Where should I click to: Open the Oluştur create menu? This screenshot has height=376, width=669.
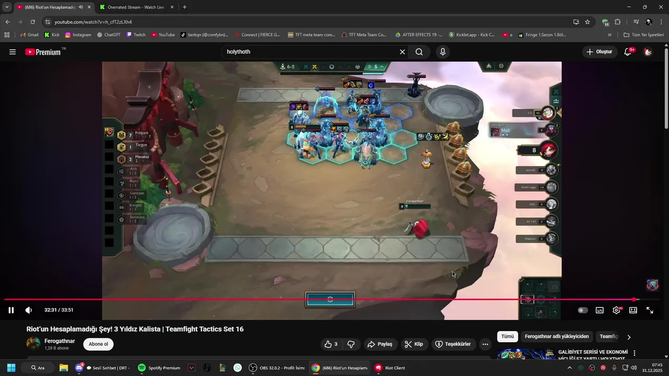point(599,52)
